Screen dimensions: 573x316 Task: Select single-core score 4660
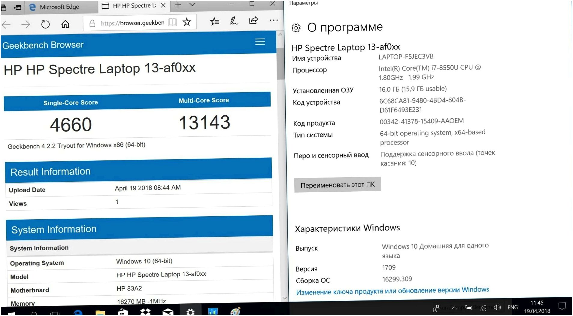71,124
